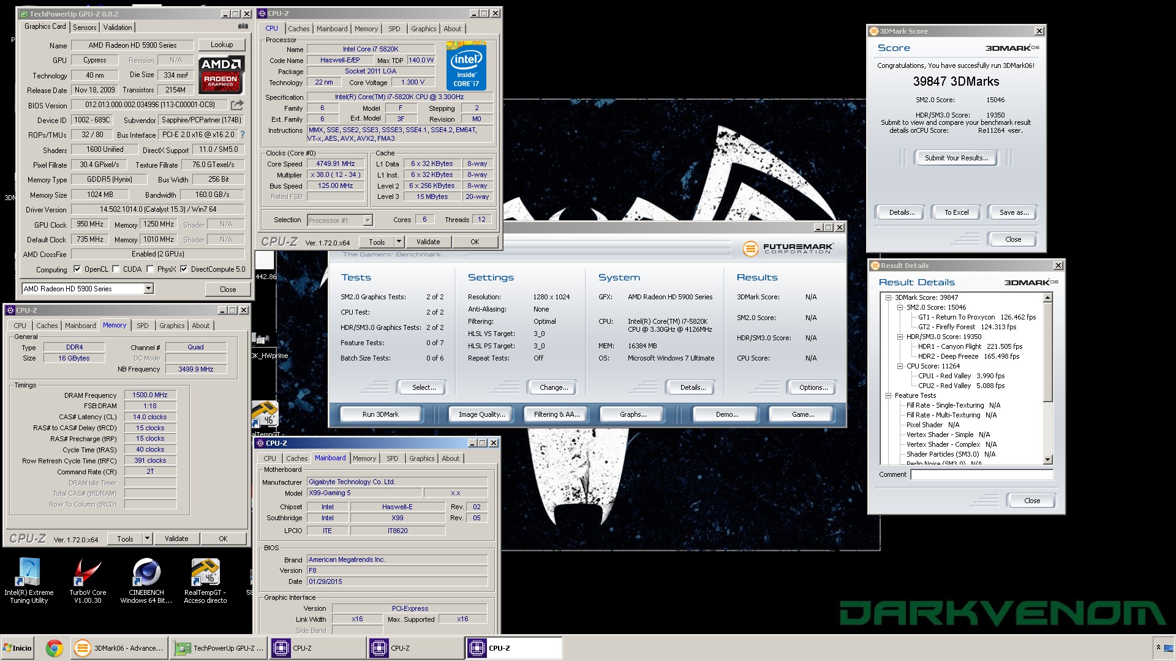Click the Futuremark Corporation logo
This screenshot has height=661, width=1176.
(x=788, y=248)
